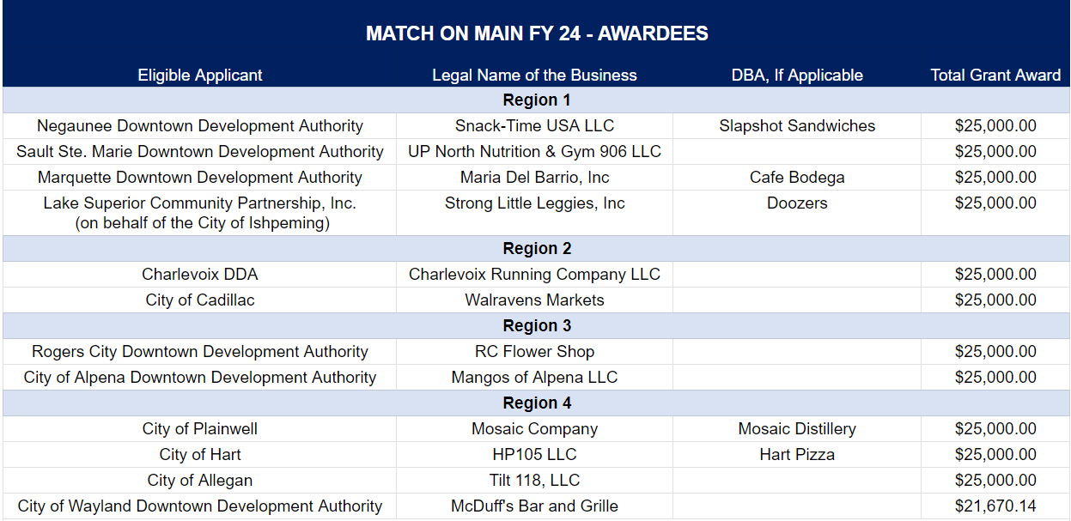
Task: Select the Cafe Bodega cell
Action: pos(797,178)
